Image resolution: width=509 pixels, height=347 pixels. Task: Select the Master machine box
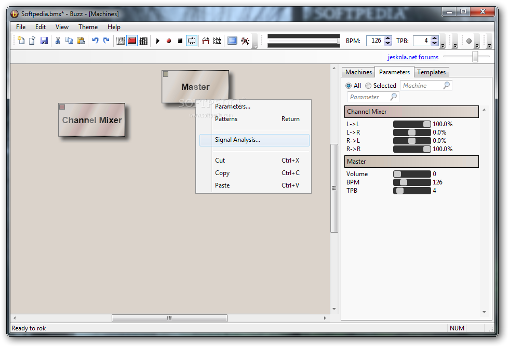click(x=195, y=86)
